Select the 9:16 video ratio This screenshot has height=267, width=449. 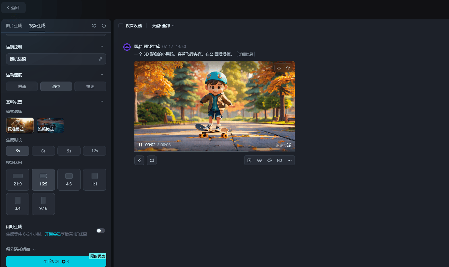[x=43, y=204]
